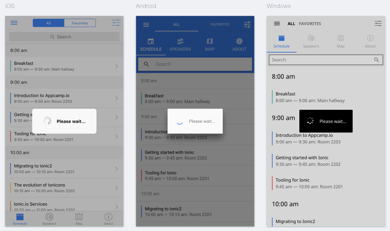Select Map tab in Windows screen
390x231 pixels.
point(340,42)
